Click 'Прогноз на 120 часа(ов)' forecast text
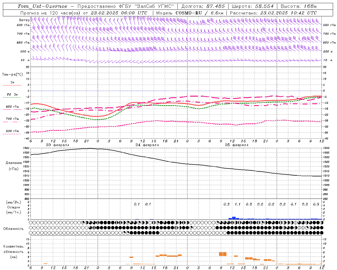Screen dimensions: 337x270 click(51, 13)
